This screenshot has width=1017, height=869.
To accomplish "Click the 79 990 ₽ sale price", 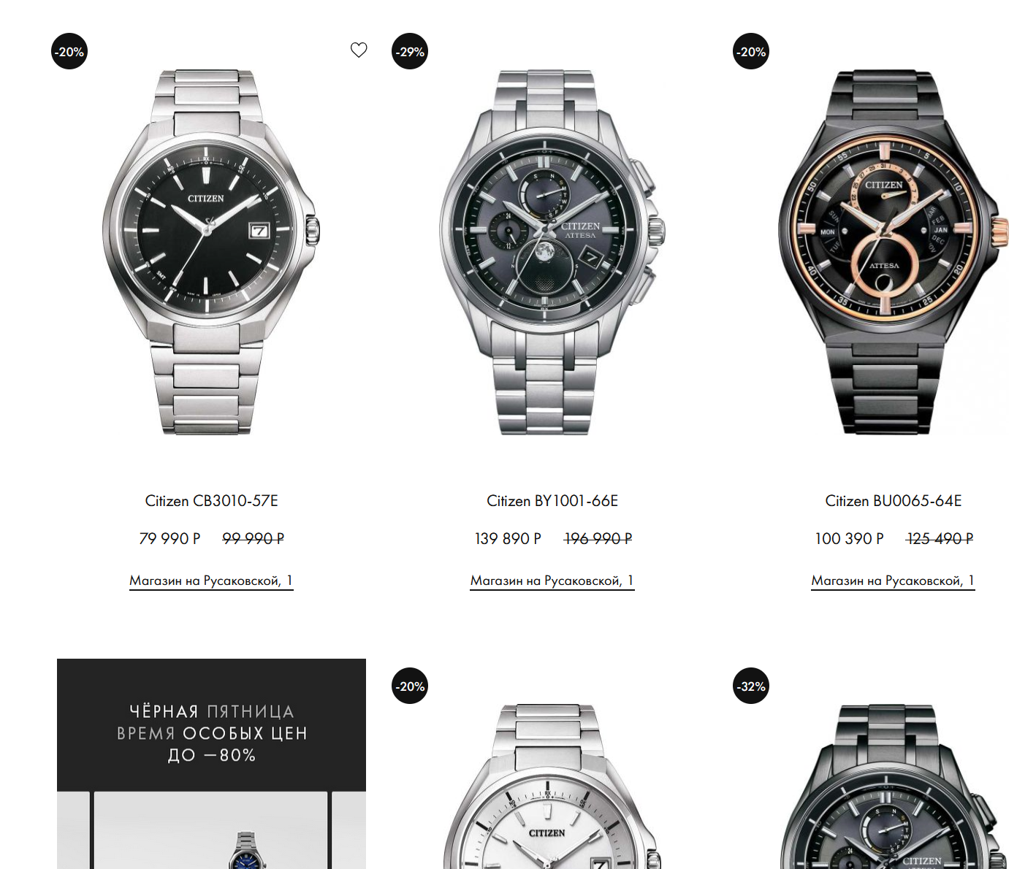I will (169, 539).
